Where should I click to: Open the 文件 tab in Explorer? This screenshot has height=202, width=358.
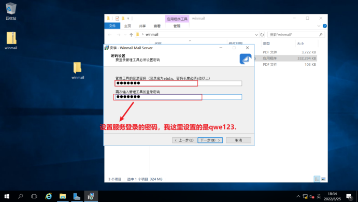[112, 26]
